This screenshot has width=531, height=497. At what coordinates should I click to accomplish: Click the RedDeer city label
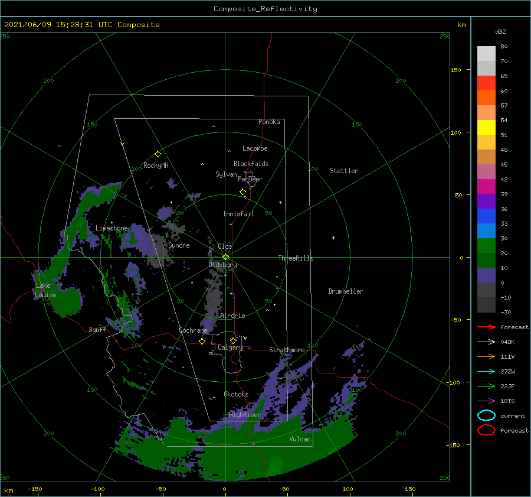pos(250,179)
